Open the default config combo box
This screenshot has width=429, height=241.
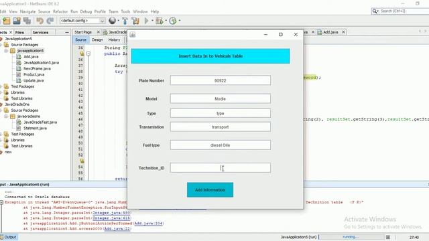(82, 21)
